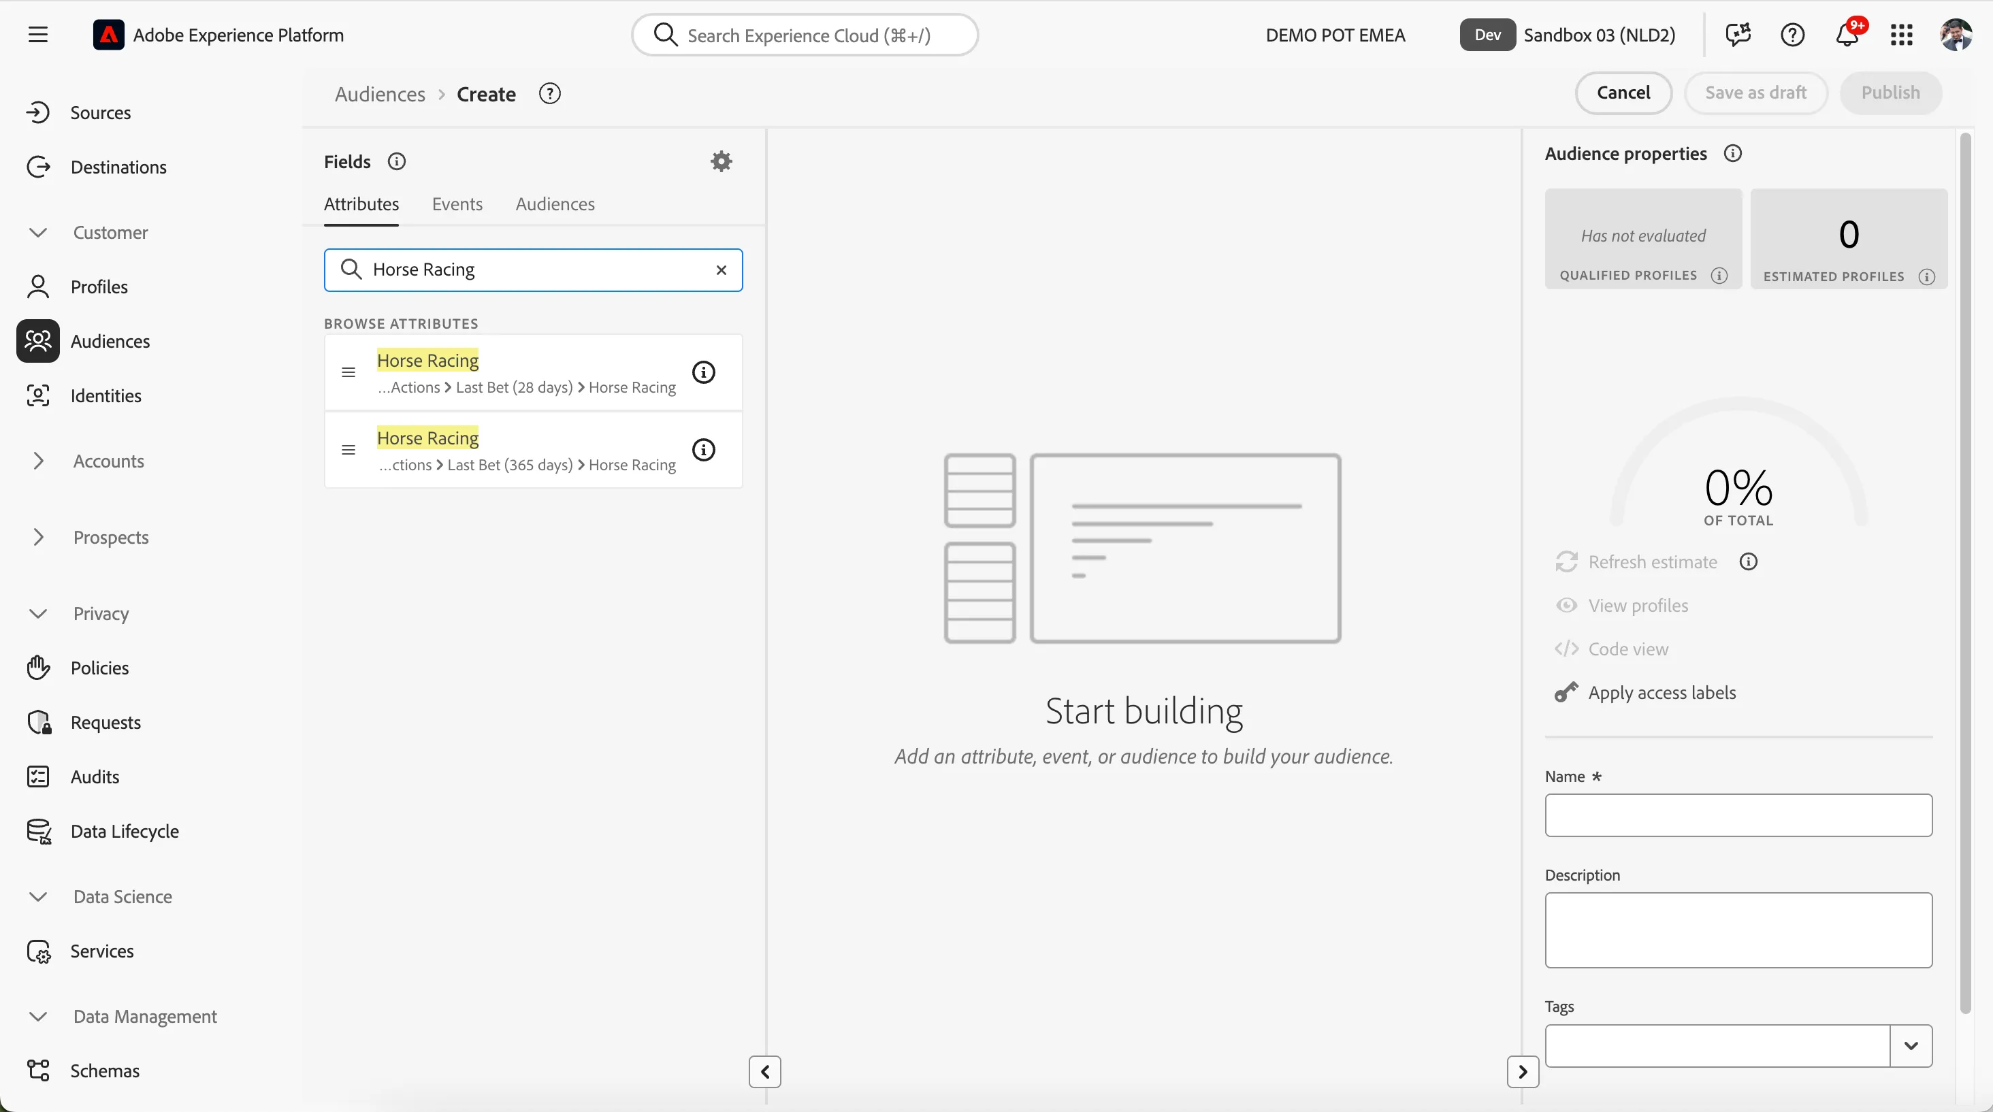Expand the Prospects section
The width and height of the screenshot is (1993, 1112).
tap(38, 537)
